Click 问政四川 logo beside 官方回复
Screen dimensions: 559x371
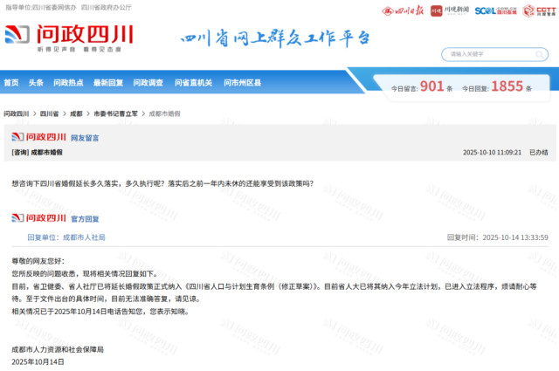[x=38, y=217]
